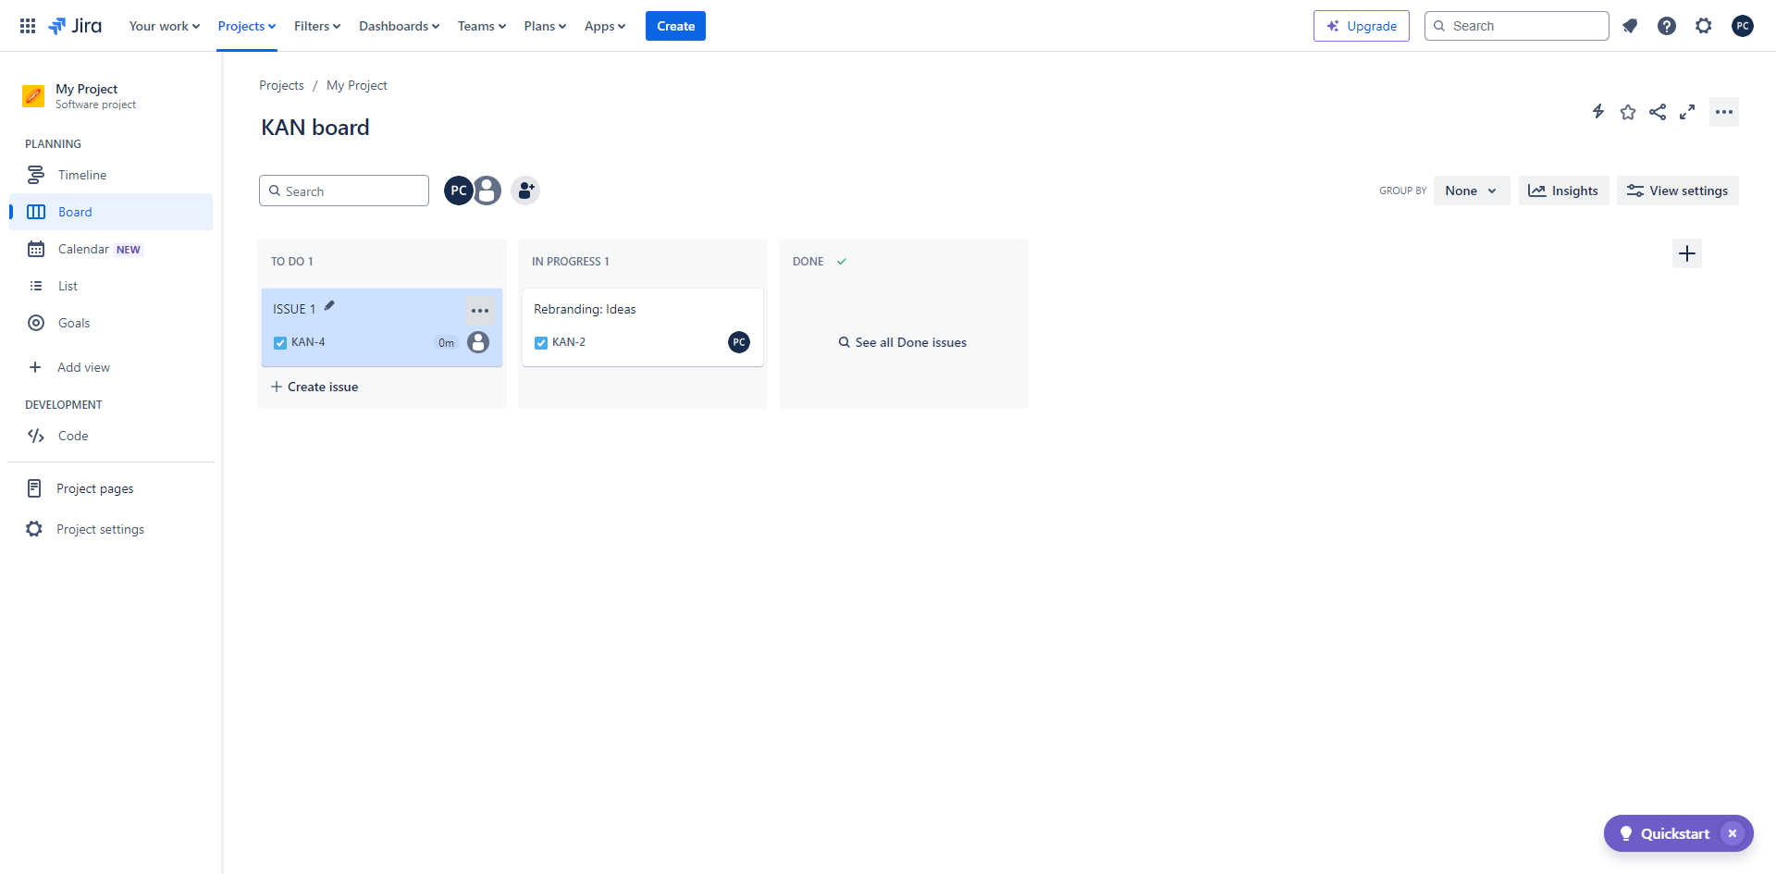
Task: Expand the Your work dropdown
Action: pyautogui.click(x=165, y=26)
